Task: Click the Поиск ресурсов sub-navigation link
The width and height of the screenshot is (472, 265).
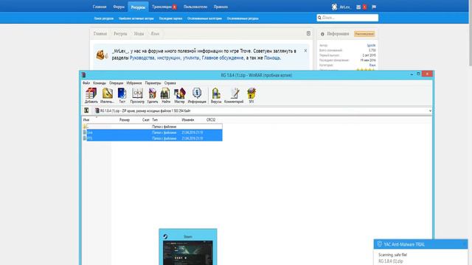Action: 104,18
